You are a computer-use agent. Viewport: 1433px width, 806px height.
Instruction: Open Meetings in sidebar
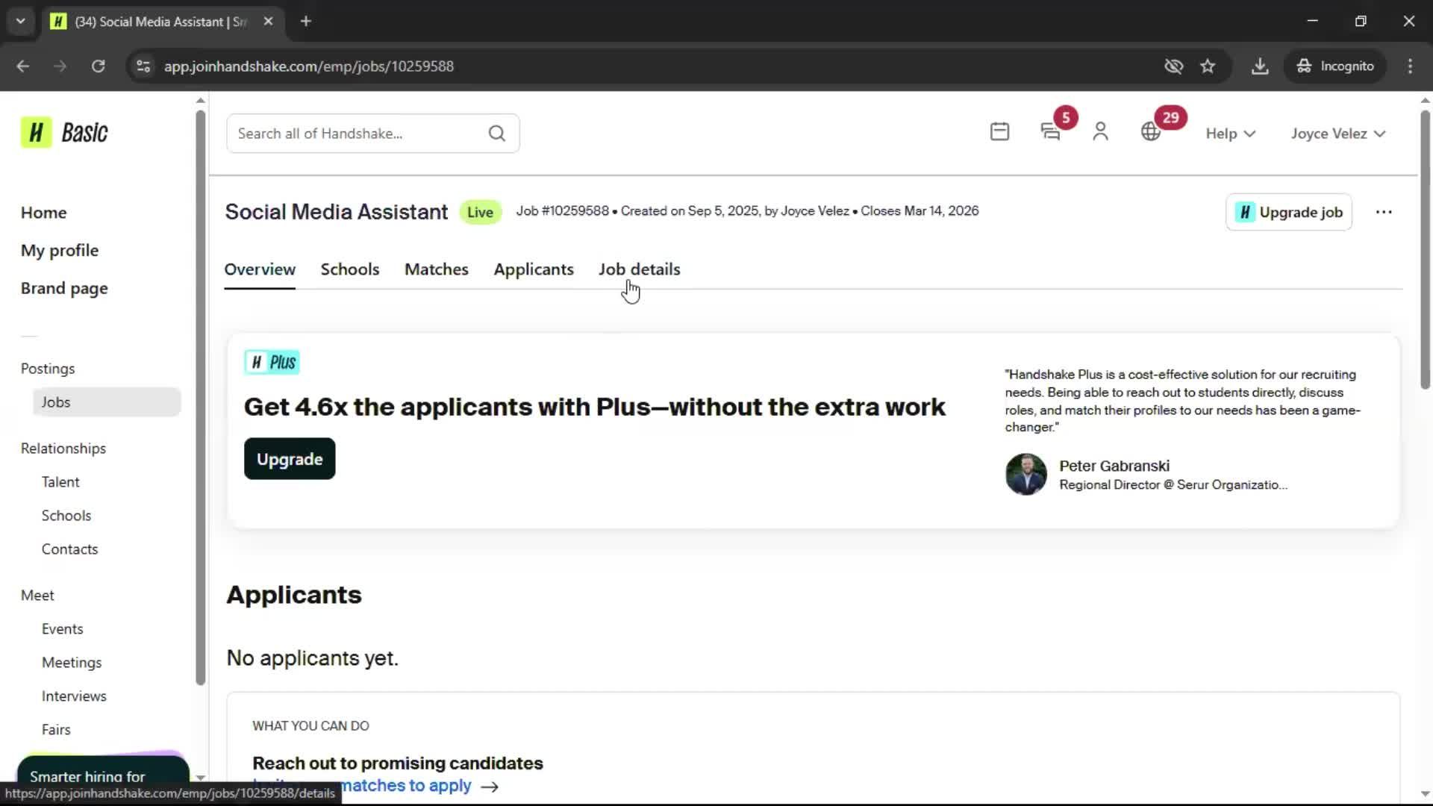(72, 663)
